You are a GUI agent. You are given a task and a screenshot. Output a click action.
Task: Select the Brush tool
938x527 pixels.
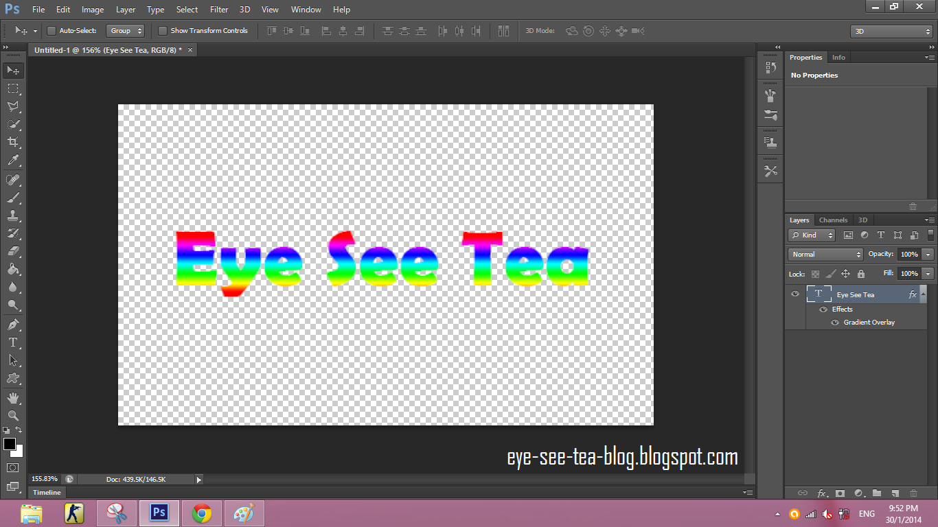coord(13,198)
